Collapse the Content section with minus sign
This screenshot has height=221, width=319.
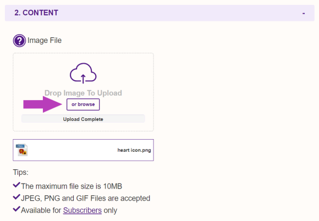click(304, 13)
